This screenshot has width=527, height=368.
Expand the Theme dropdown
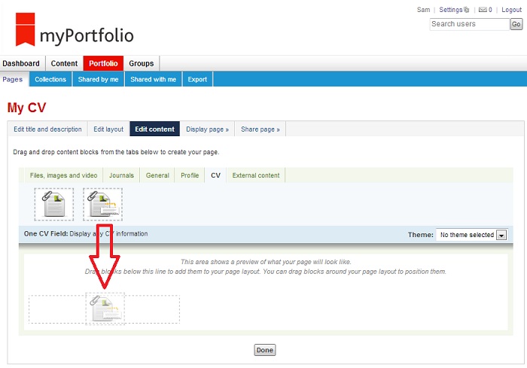pyautogui.click(x=501, y=235)
